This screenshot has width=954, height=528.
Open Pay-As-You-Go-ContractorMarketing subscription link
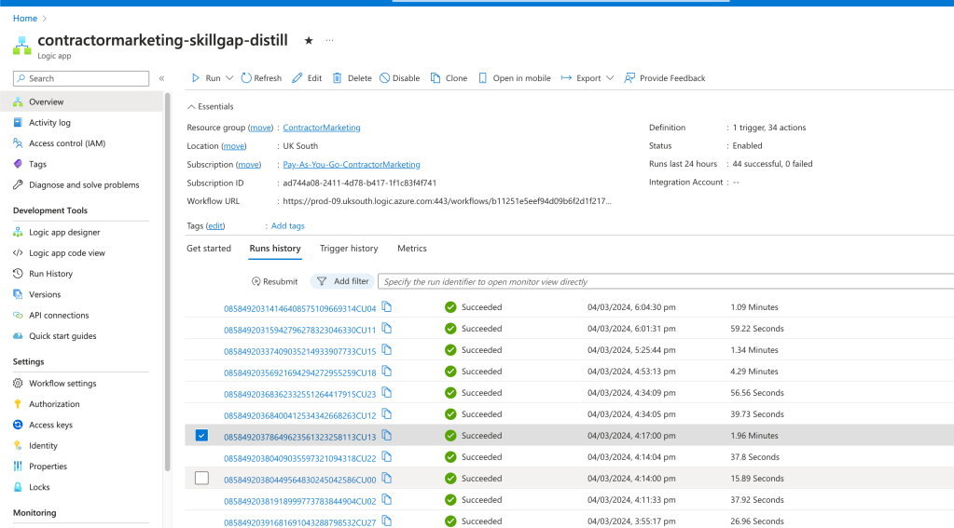351,165
